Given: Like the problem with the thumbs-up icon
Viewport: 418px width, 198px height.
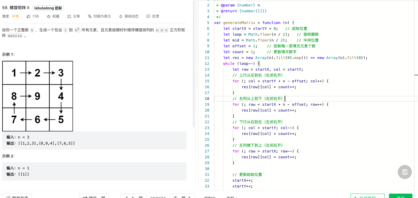Looking at the screenshot, I should (28, 16).
